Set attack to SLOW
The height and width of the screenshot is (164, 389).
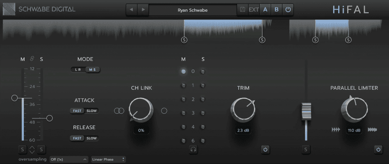pyautogui.click(x=91, y=111)
